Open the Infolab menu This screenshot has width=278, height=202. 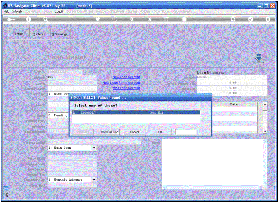pos(17,11)
